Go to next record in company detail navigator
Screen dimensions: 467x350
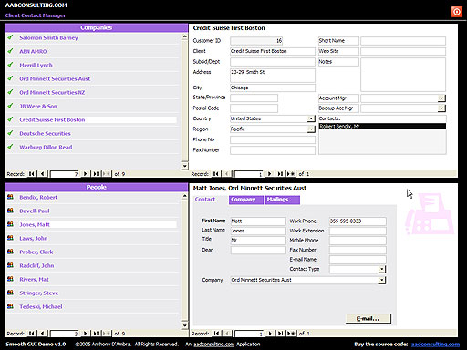pyautogui.click(x=269, y=174)
